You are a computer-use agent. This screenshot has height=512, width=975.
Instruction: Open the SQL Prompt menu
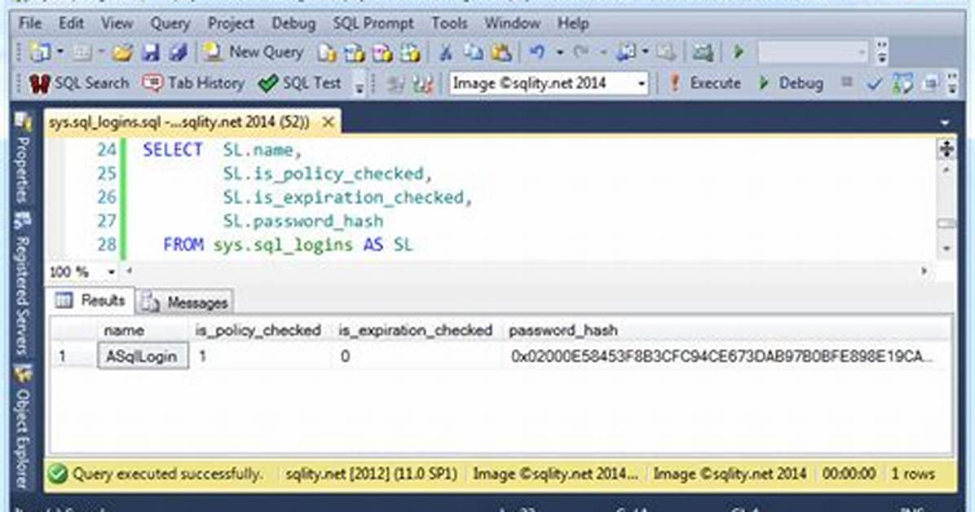click(373, 24)
